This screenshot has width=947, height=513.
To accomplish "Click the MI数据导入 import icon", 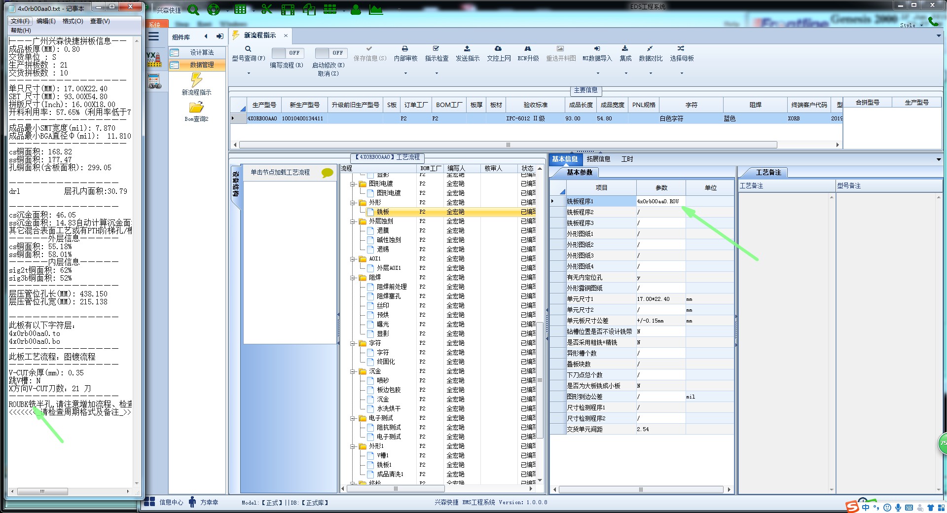I will 597,49.
